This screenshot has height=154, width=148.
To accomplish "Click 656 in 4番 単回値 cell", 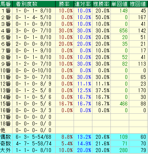I will pos(123,30).
